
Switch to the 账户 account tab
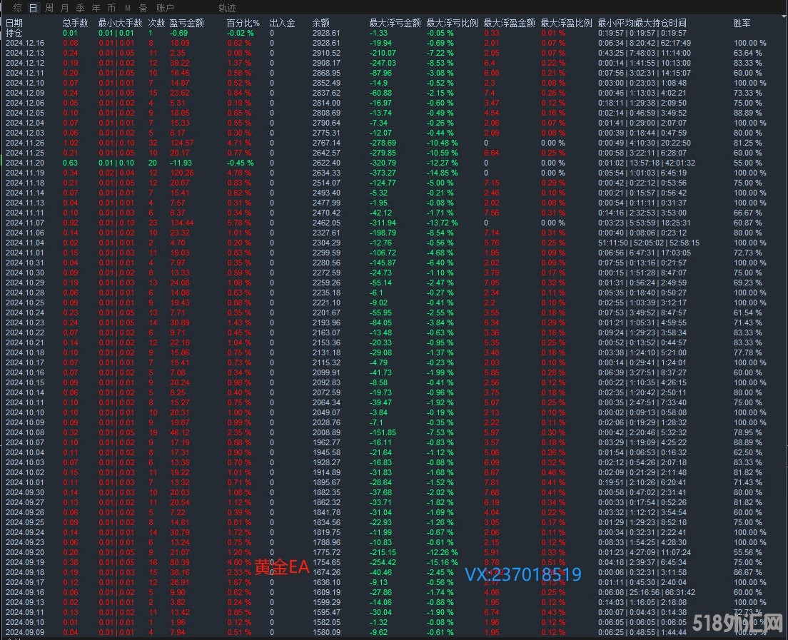tap(165, 8)
